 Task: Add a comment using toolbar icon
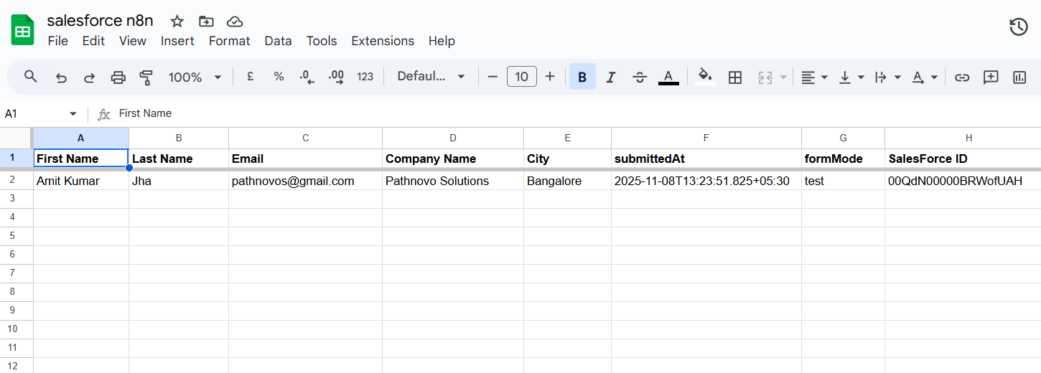click(991, 77)
